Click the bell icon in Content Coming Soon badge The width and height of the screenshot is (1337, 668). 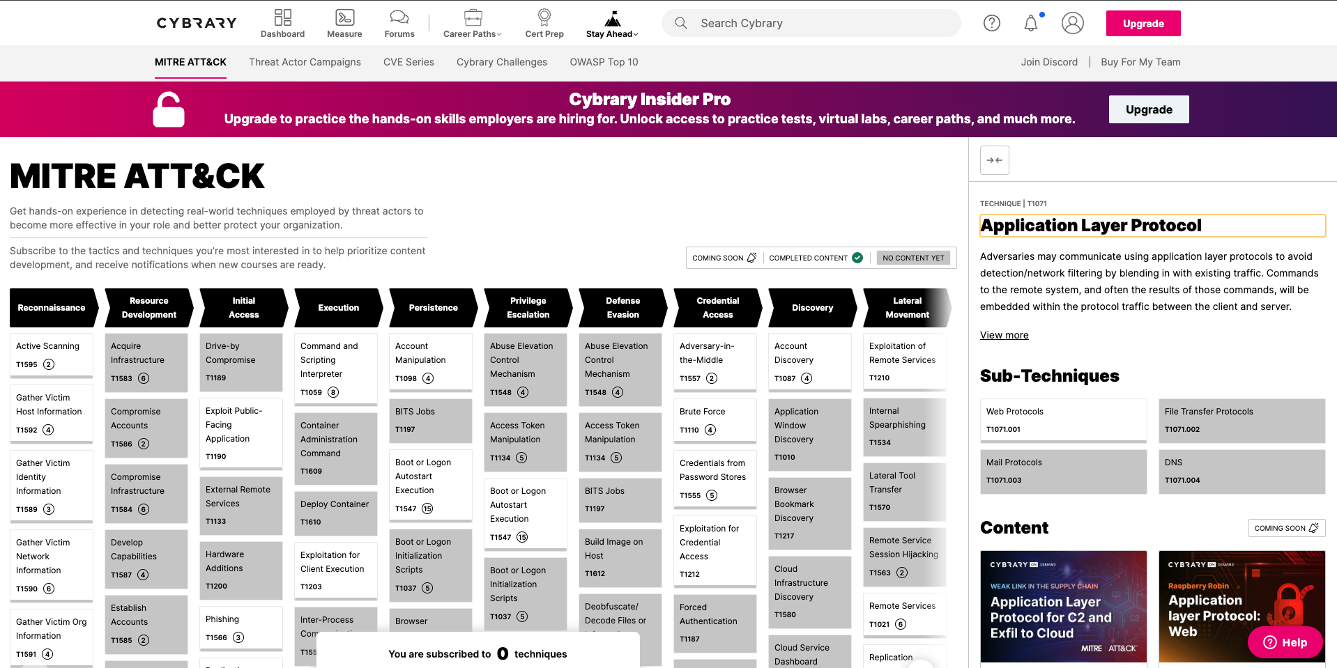pyautogui.click(x=1313, y=528)
